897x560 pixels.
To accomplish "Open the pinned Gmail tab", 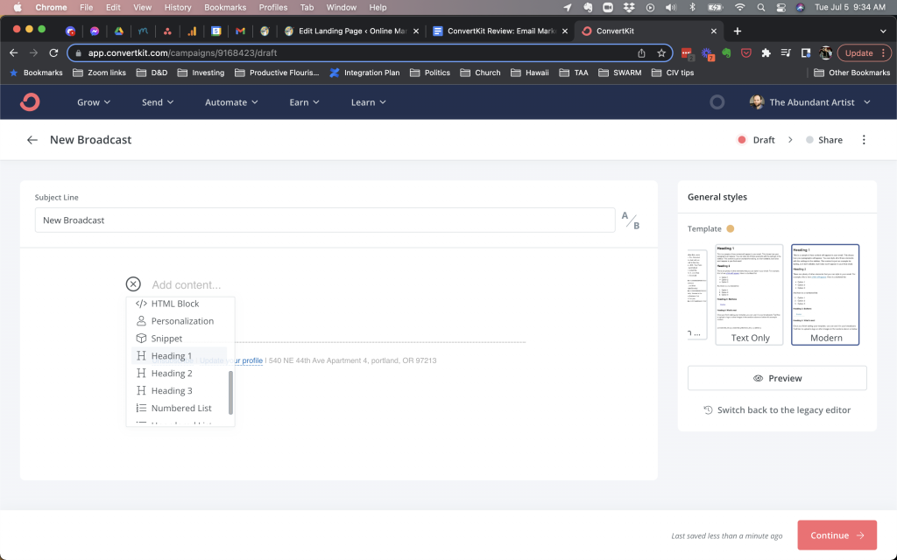I will coord(240,31).
